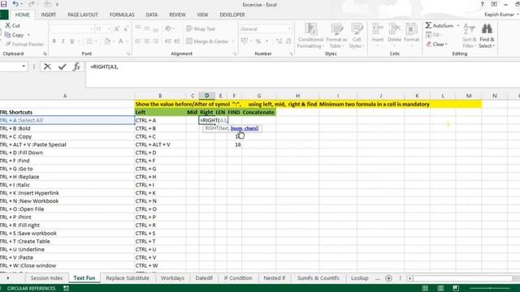Open the DATA ribbon tab
This screenshot has height=292, width=520.
coord(152,15)
